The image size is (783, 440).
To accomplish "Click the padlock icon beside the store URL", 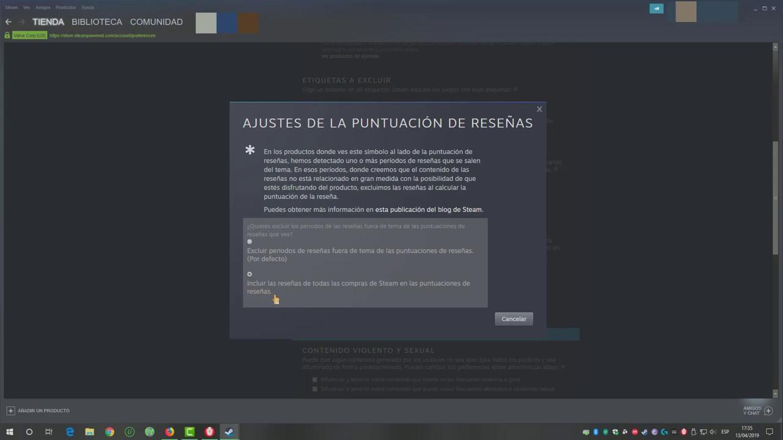I will 6,35.
